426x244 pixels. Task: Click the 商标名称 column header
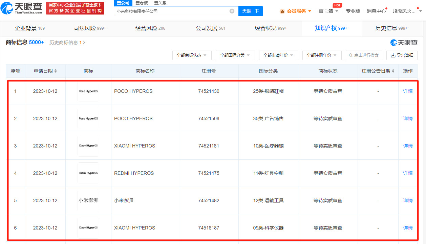click(145, 71)
